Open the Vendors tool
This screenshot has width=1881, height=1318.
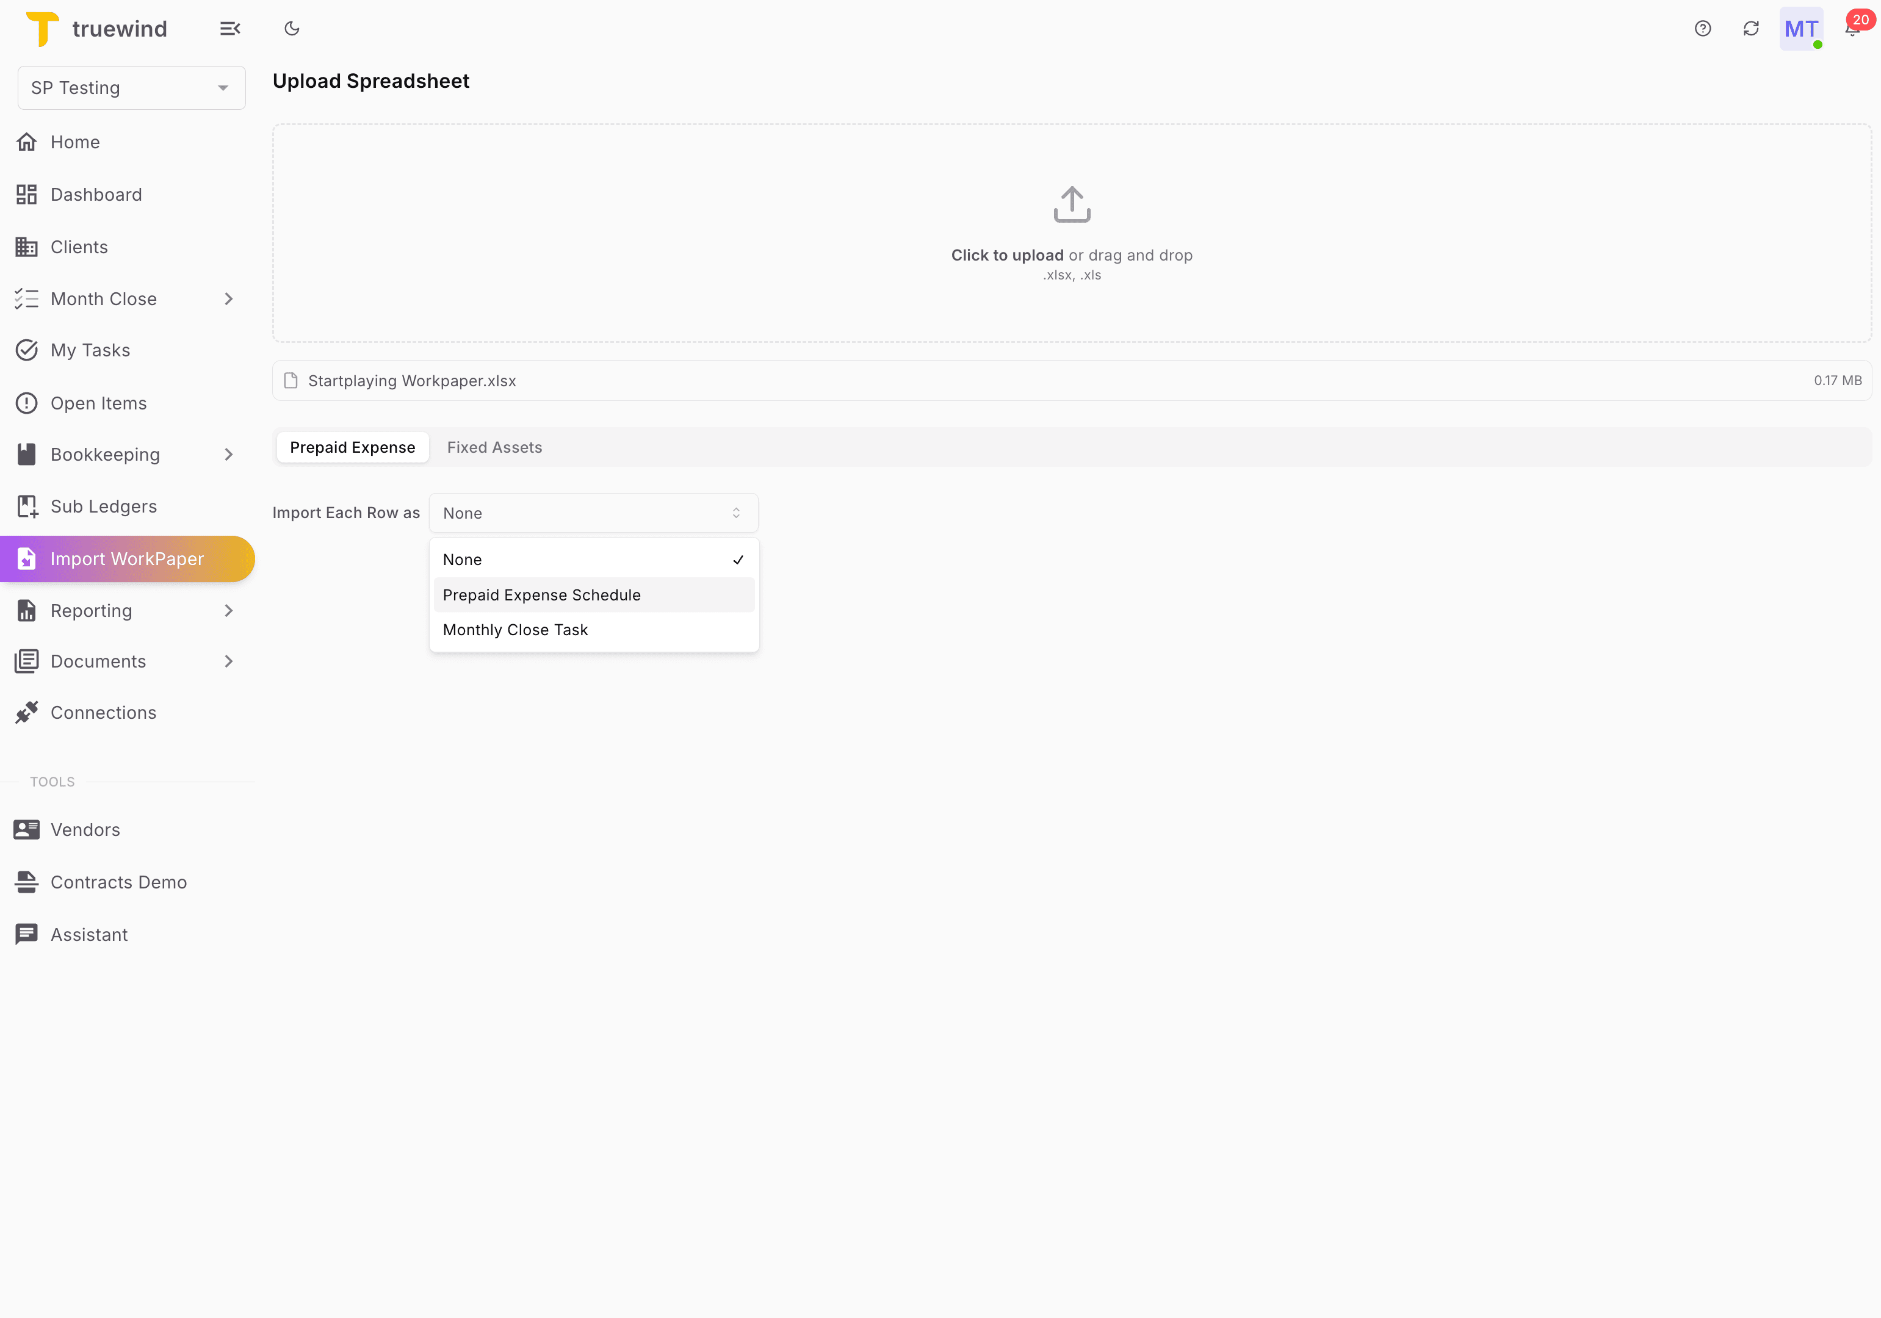point(84,829)
